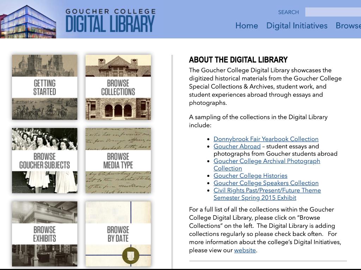The height and width of the screenshot is (270, 361).
Task: Open Donnybrook Fair Yearbook Collection link
Action: [266, 139]
